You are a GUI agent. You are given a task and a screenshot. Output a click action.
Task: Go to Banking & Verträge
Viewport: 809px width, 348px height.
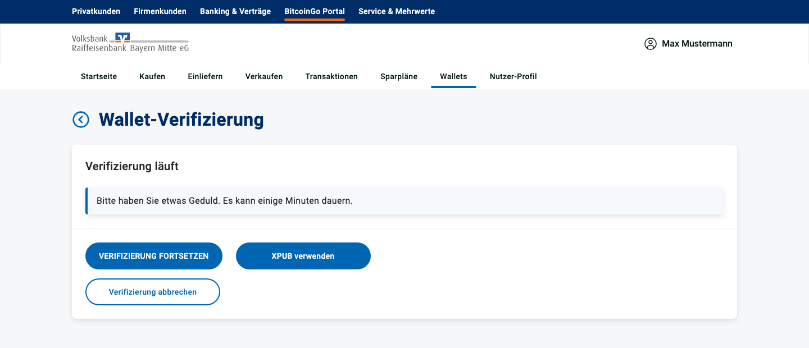[235, 11]
